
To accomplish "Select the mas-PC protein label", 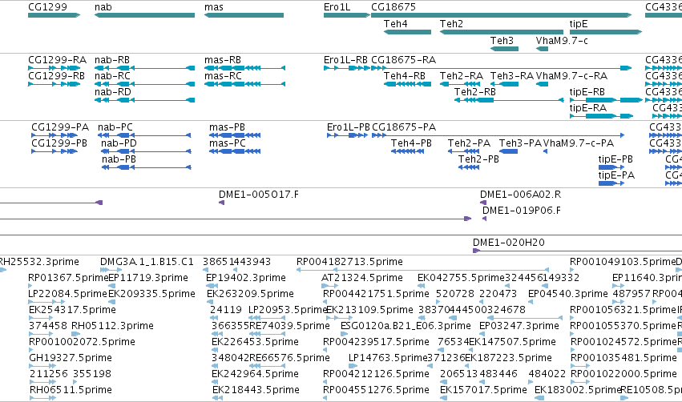I will (x=228, y=143).
